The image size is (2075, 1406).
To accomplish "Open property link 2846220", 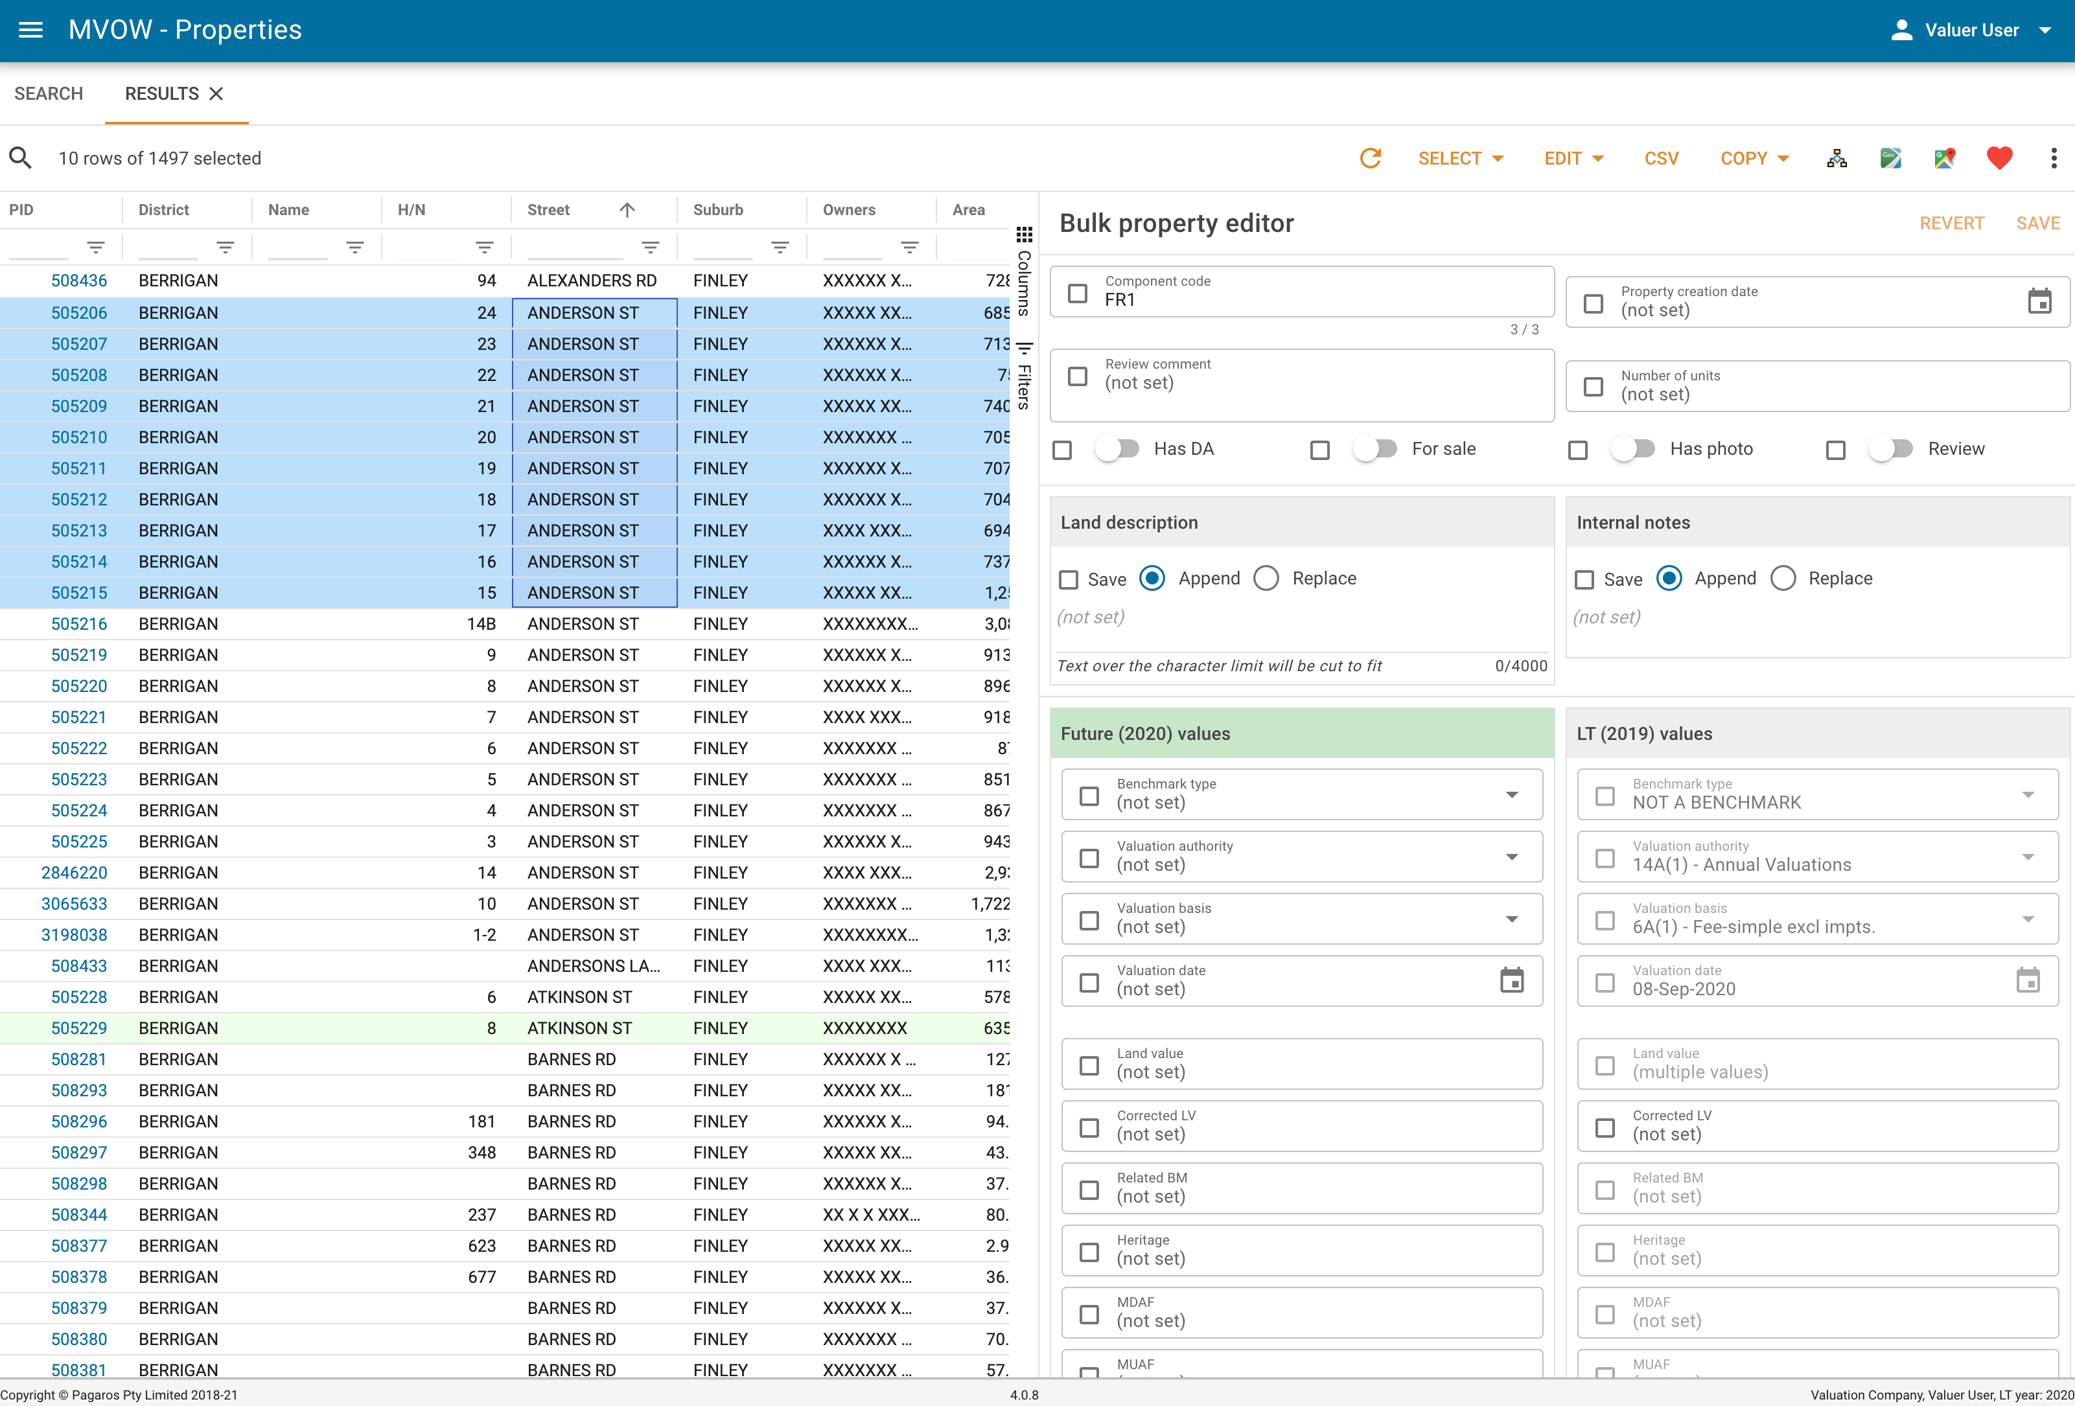I will [x=74, y=873].
